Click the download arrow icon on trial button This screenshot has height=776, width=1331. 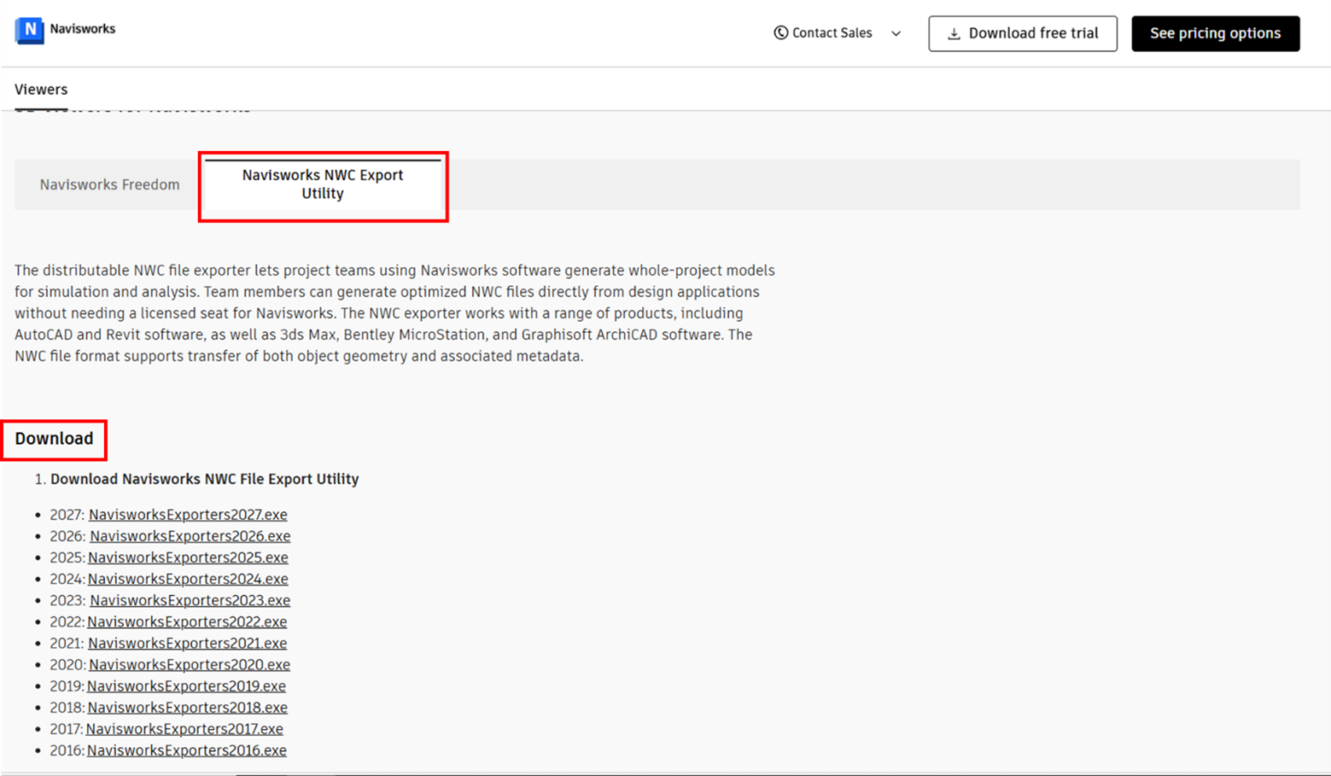(x=954, y=34)
